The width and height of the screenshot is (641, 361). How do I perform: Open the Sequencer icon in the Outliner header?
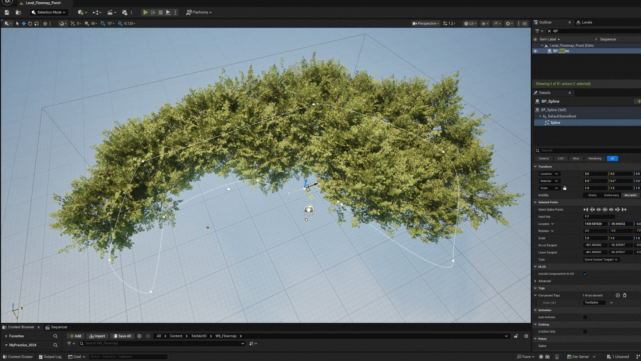[596, 39]
